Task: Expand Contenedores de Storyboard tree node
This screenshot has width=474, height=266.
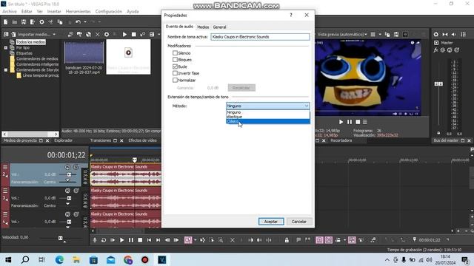Action: [x=6, y=69]
